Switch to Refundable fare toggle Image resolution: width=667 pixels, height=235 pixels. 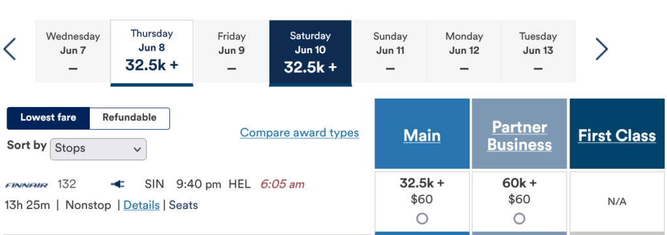click(x=130, y=118)
